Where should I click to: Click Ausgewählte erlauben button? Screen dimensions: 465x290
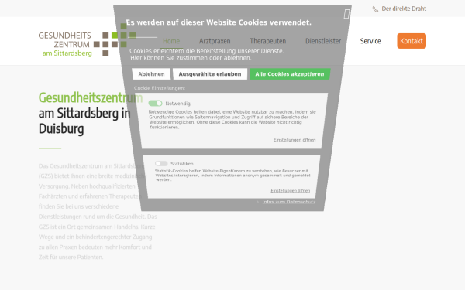(210, 74)
